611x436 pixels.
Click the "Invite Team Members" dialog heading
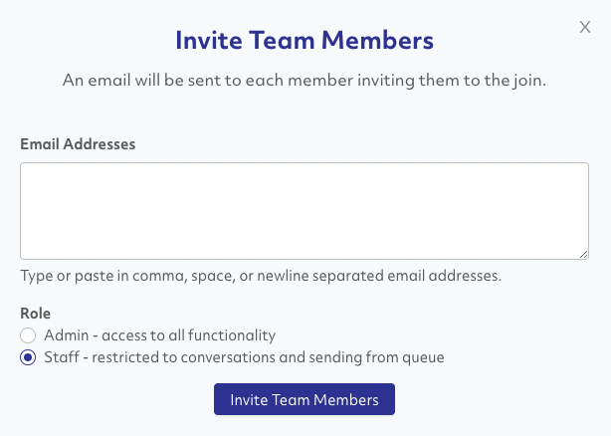coord(305,41)
